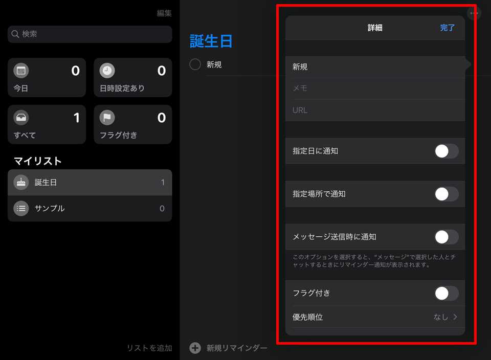
Task: Tap the 編集 edit button
Action: click(x=164, y=13)
